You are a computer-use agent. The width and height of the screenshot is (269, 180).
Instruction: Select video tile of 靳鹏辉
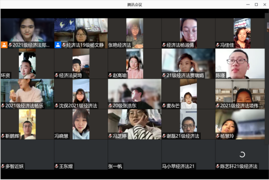(27, 124)
